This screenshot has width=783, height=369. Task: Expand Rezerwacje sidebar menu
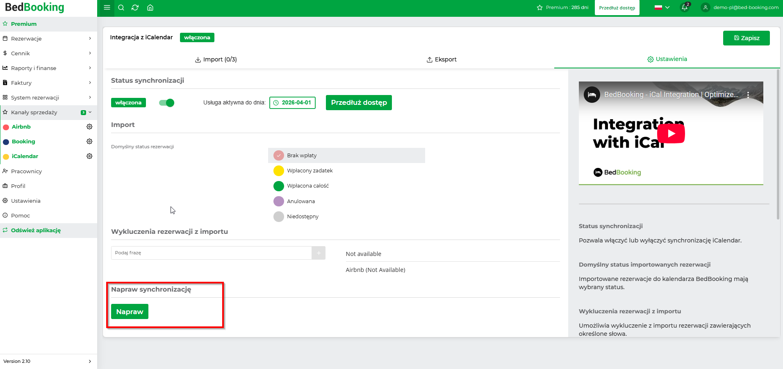coord(48,38)
